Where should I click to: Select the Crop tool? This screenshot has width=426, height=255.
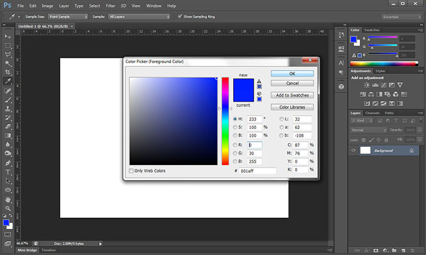(x=8, y=72)
